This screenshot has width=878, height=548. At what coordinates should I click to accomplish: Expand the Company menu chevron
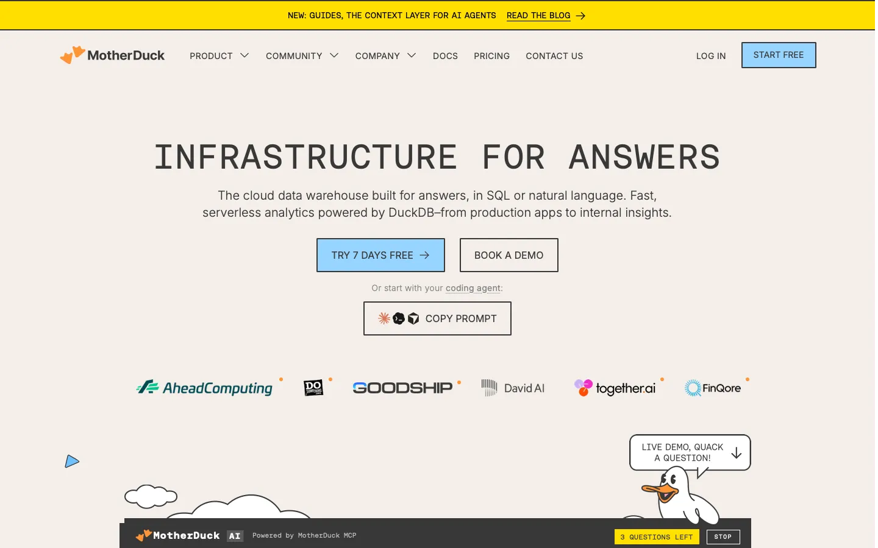(412, 55)
